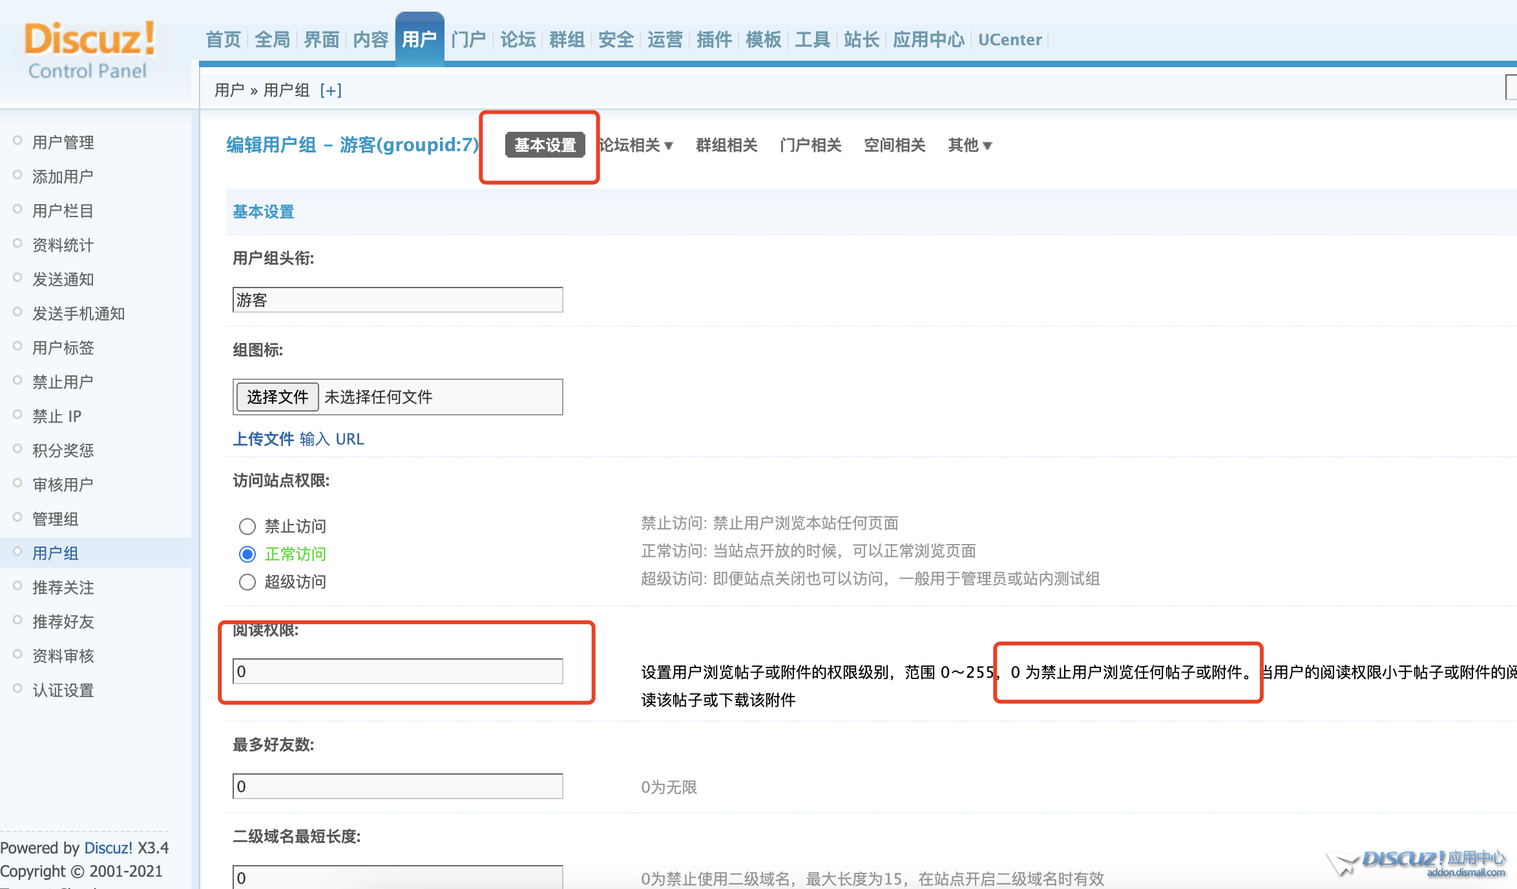Open the 插件 navigation section
This screenshot has width=1517, height=889.
(714, 40)
